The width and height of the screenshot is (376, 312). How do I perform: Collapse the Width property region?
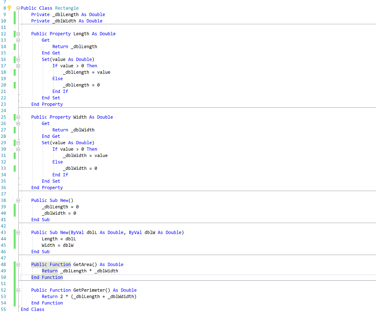18,117
